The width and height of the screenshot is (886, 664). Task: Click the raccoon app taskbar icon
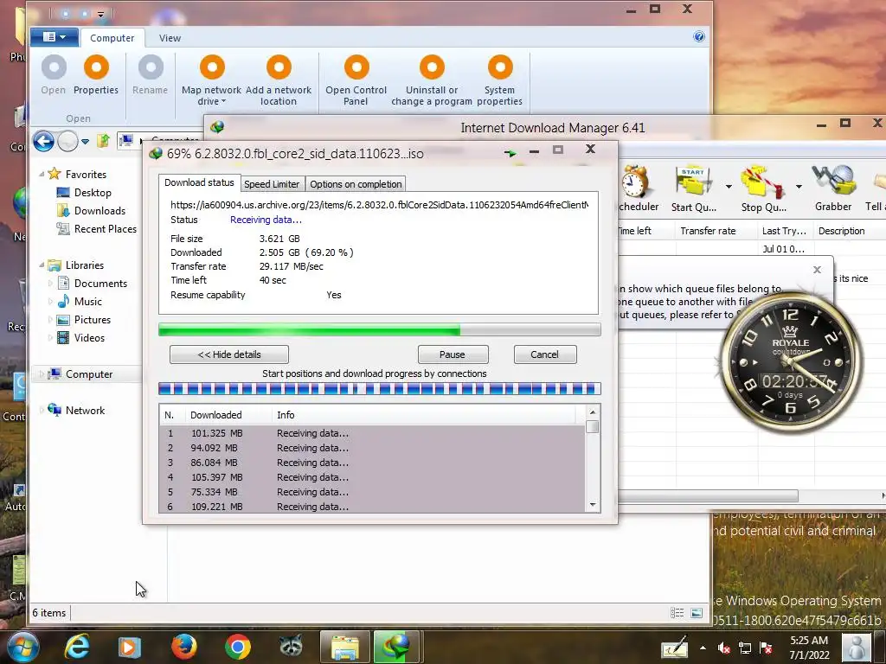tap(291, 645)
